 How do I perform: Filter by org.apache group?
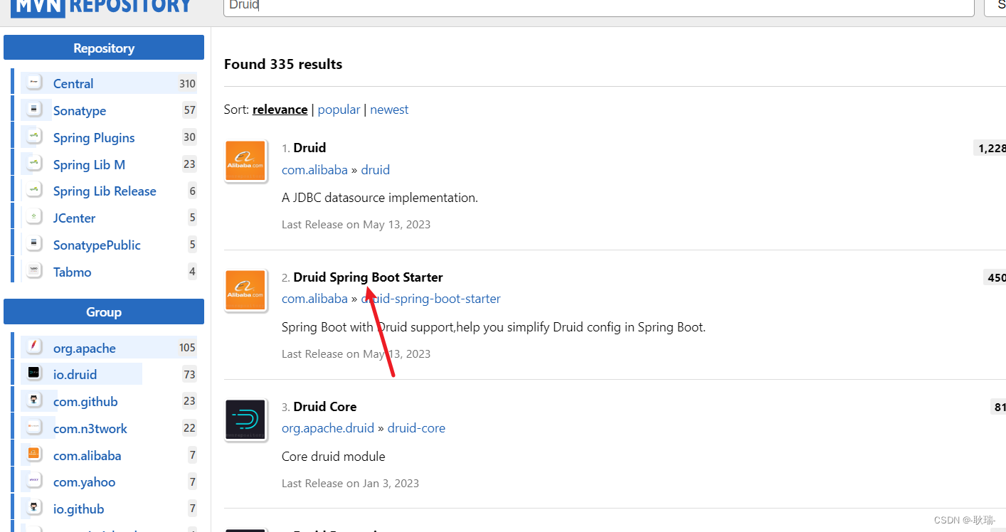coord(84,348)
